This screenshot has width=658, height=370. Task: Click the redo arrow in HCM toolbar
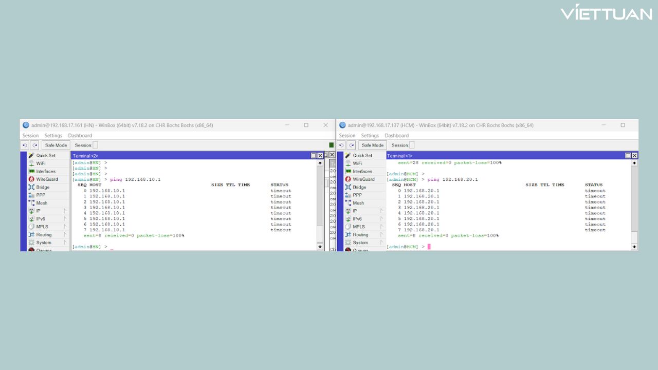pos(351,145)
